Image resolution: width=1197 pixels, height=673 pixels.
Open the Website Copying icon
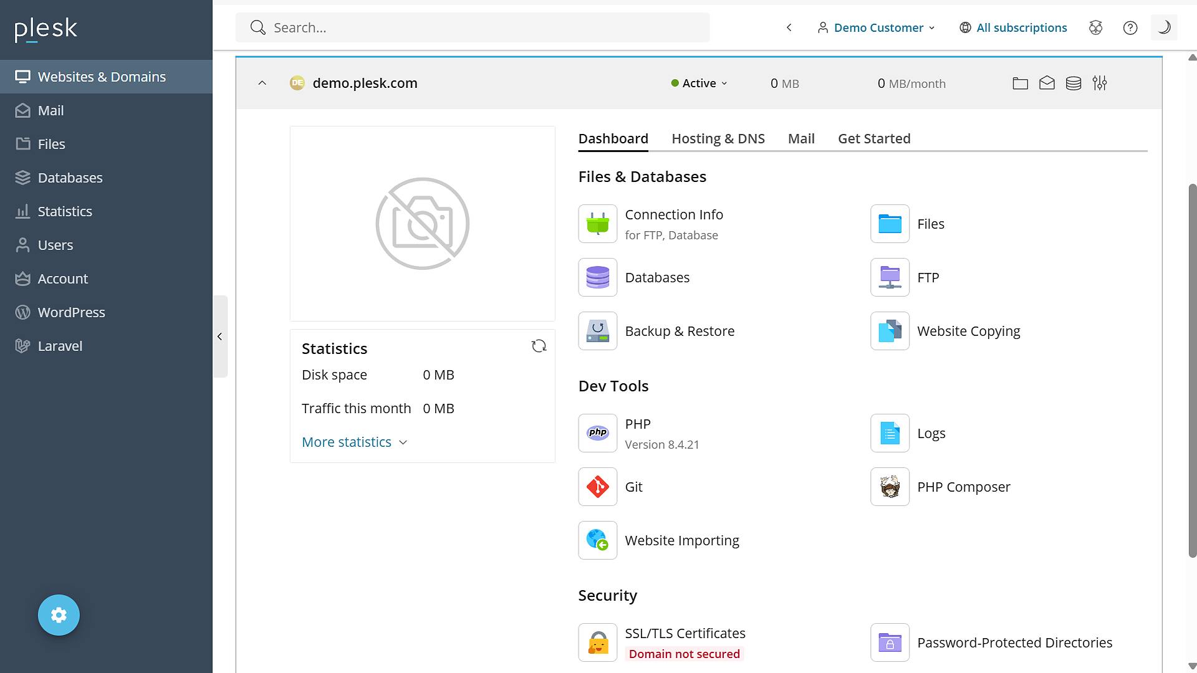(890, 331)
